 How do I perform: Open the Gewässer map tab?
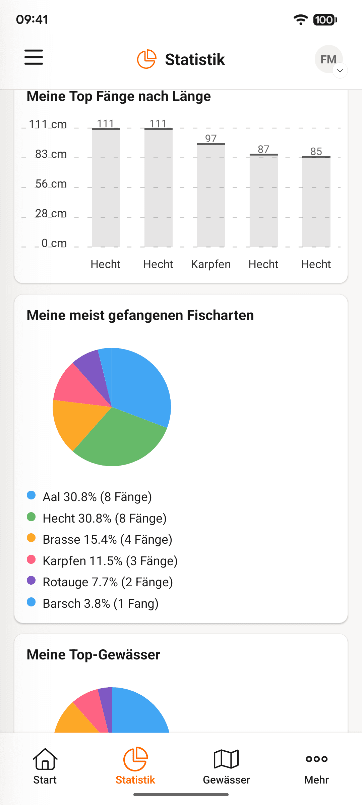tap(226, 766)
